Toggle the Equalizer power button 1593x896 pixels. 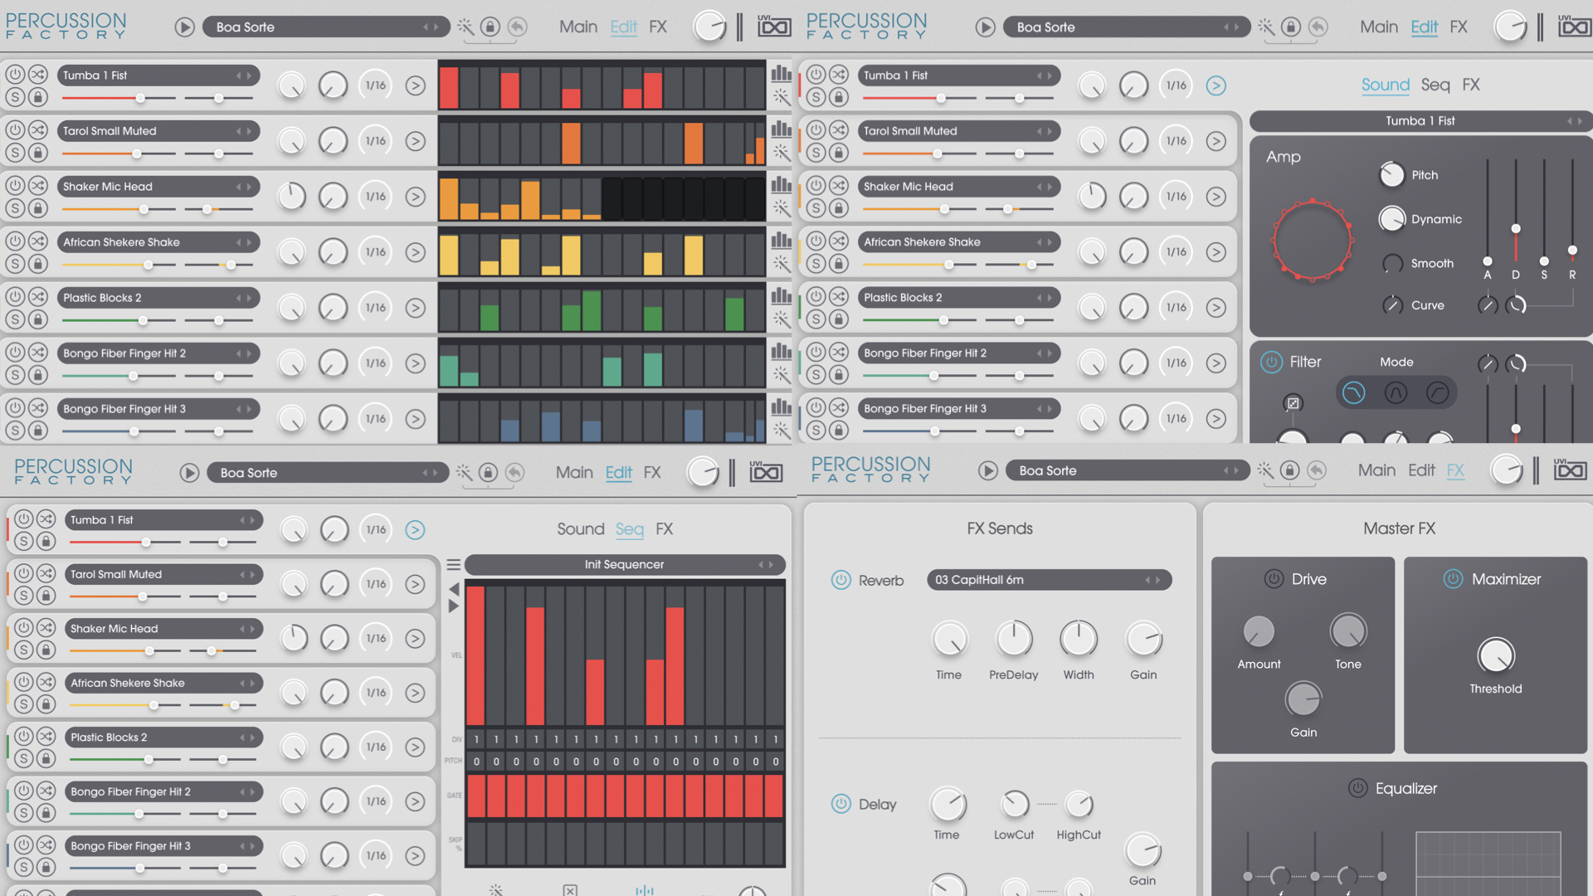(x=1357, y=788)
